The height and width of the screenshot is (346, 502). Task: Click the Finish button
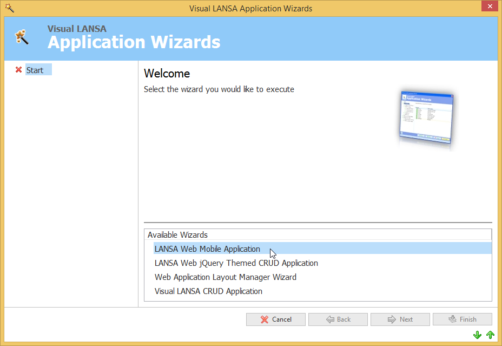pyautogui.click(x=463, y=319)
